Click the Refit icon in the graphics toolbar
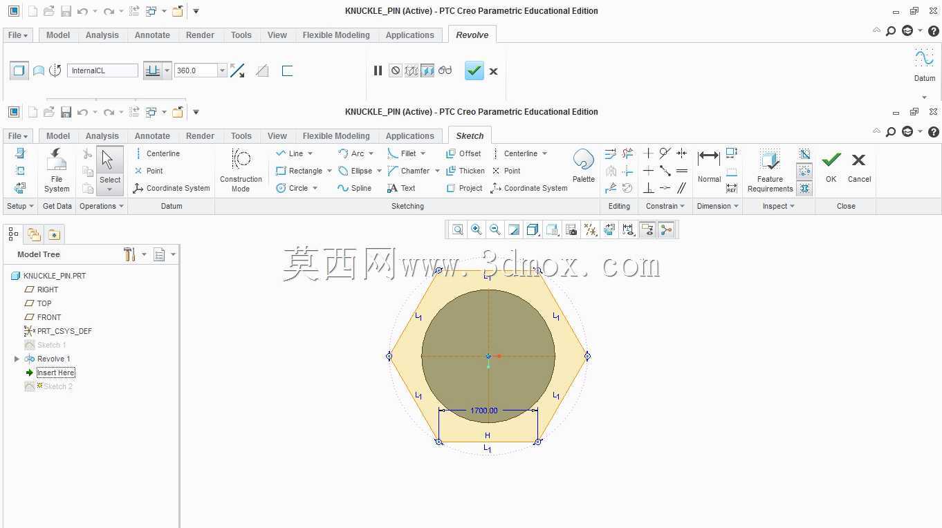This screenshot has height=528, width=942. (458, 230)
